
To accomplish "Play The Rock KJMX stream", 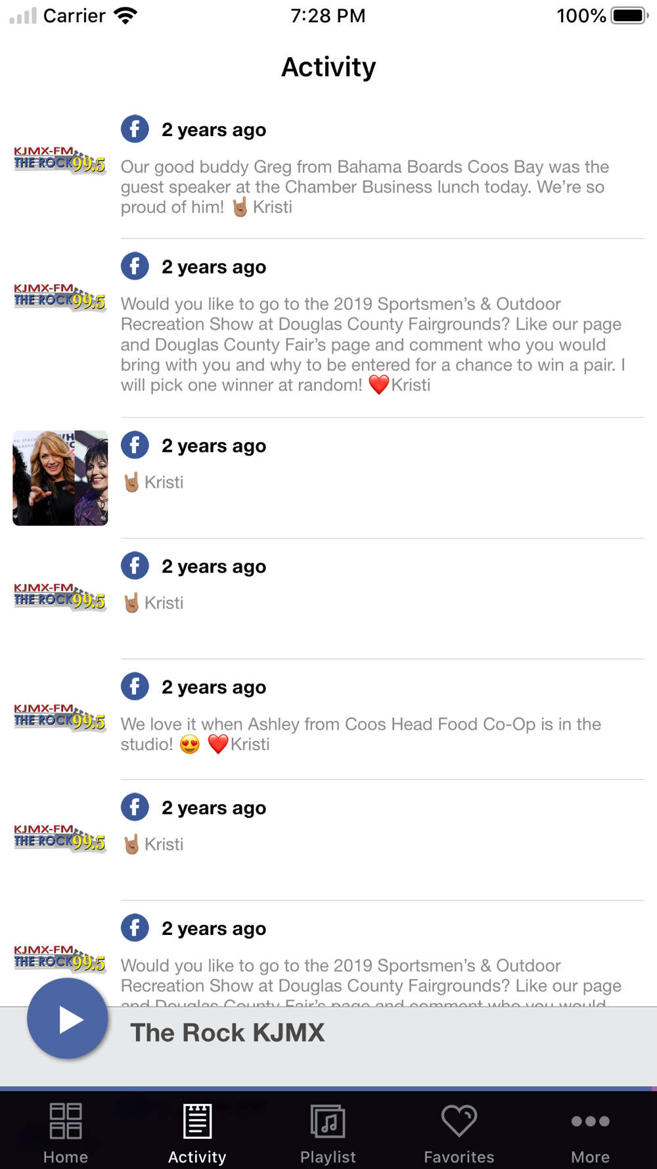I will (67, 1019).
